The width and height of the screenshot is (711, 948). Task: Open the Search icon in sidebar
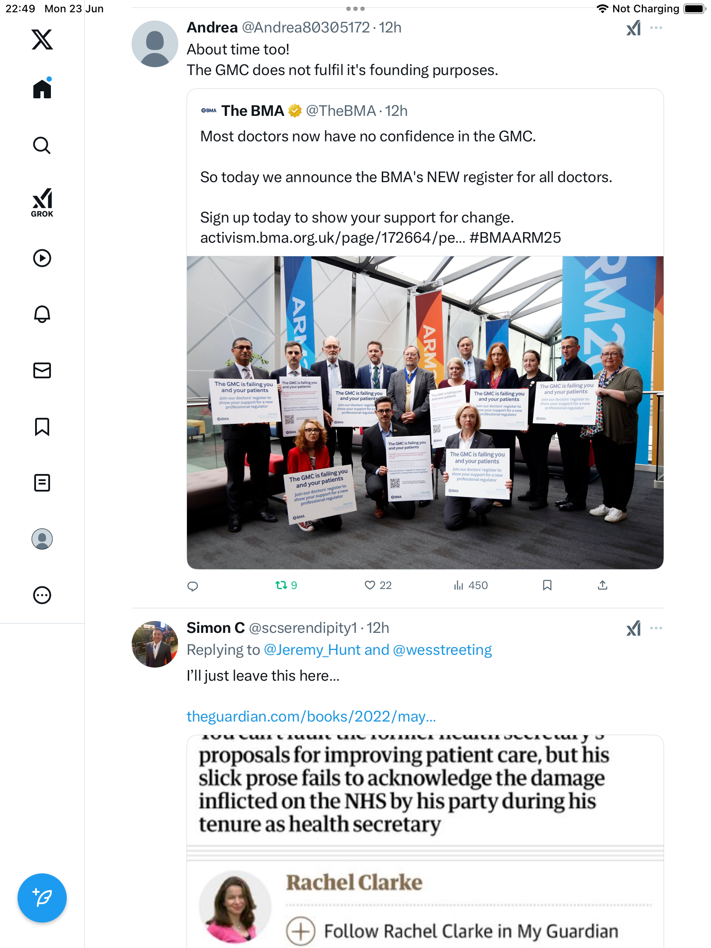42,145
